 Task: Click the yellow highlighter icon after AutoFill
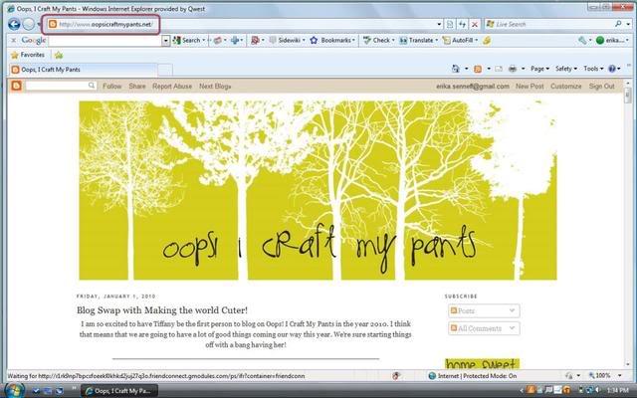487,40
